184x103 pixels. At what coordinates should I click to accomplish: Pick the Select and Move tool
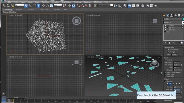[x=43, y=6]
